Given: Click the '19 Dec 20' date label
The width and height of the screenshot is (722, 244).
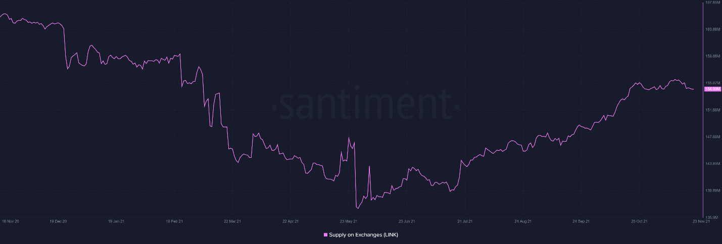Looking at the screenshot, I should coord(59,221).
